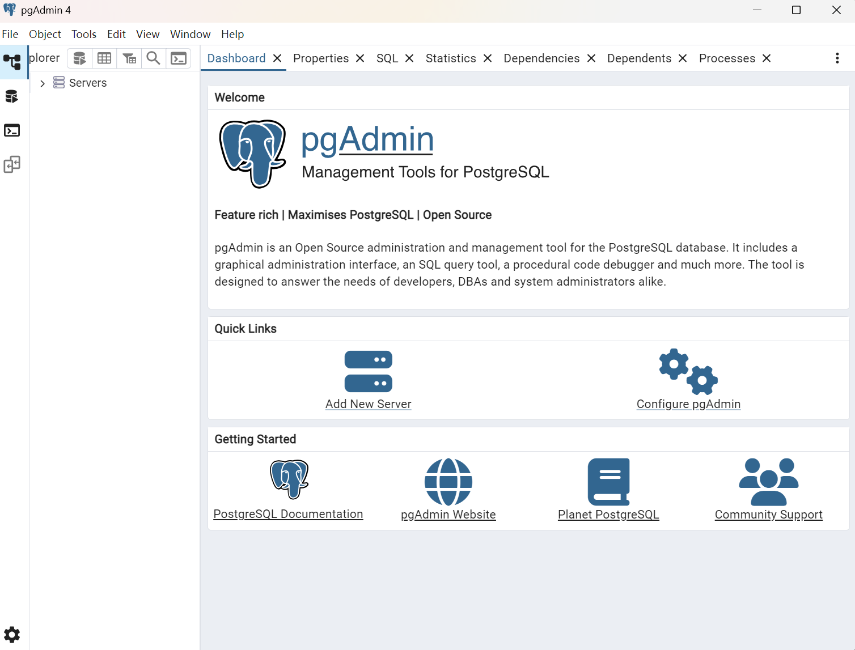855x650 pixels.
Task: Click the Planet PostgreSQL book icon
Action: pos(609,482)
